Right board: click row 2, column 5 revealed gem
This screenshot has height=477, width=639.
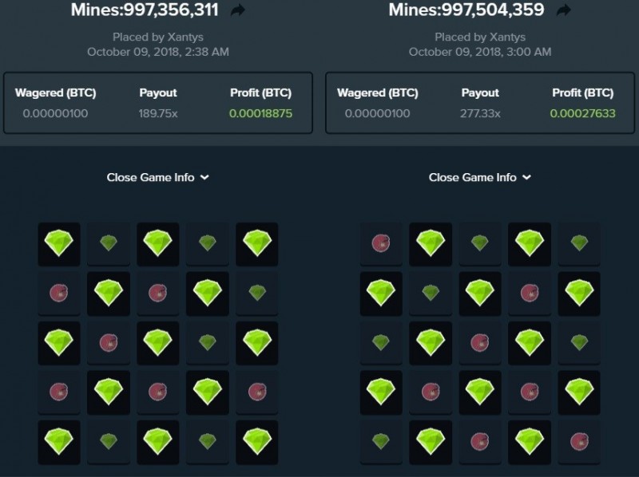tap(579, 293)
